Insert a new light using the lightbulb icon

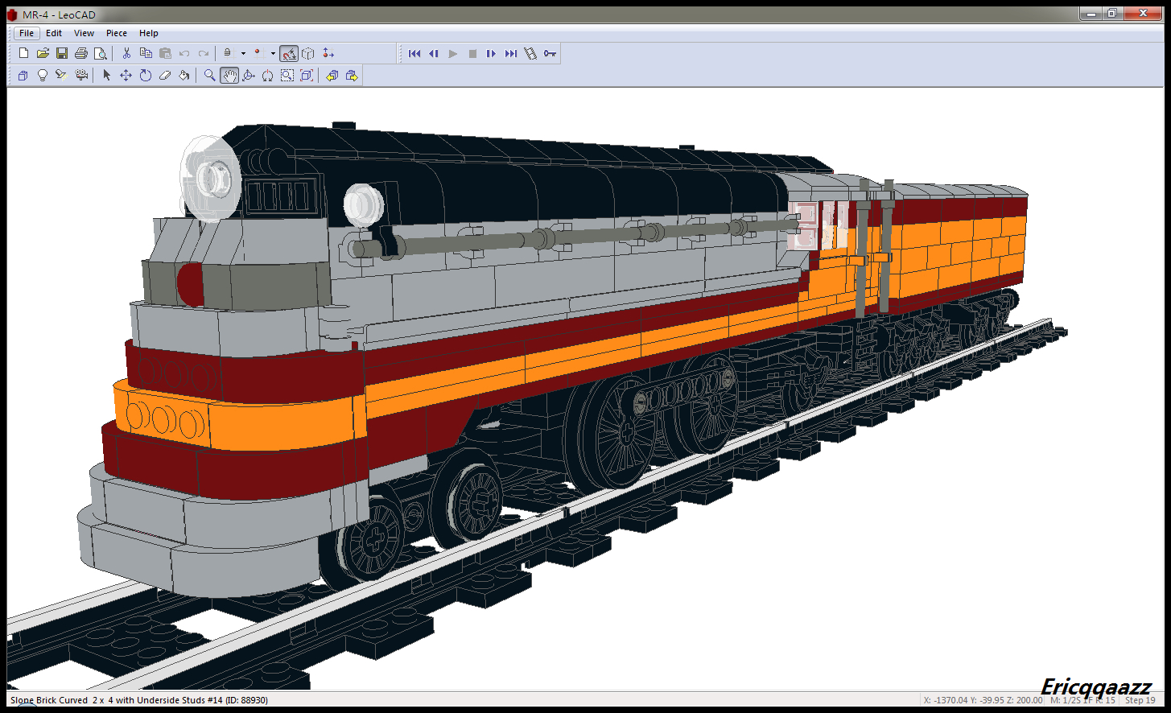pyautogui.click(x=41, y=75)
